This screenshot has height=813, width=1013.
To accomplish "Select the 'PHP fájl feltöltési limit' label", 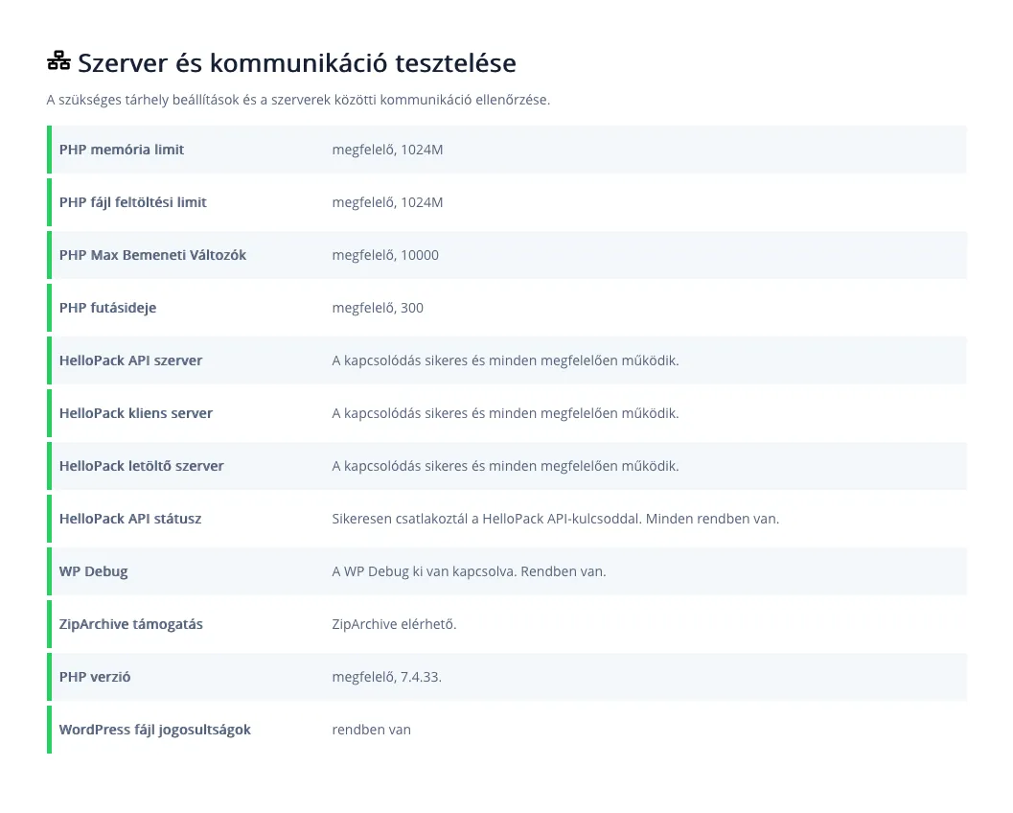I will coord(133,202).
